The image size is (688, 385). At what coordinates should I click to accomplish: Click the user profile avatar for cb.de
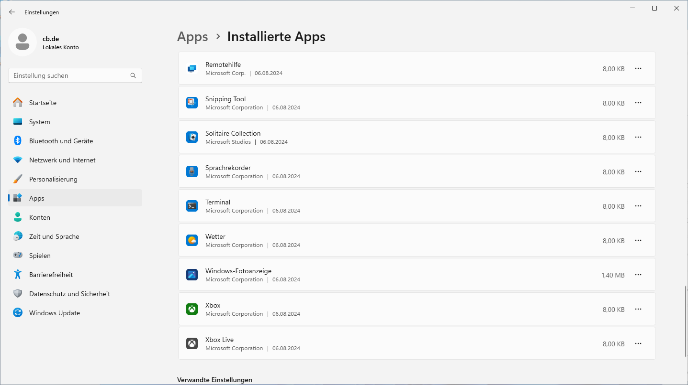(x=23, y=42)
